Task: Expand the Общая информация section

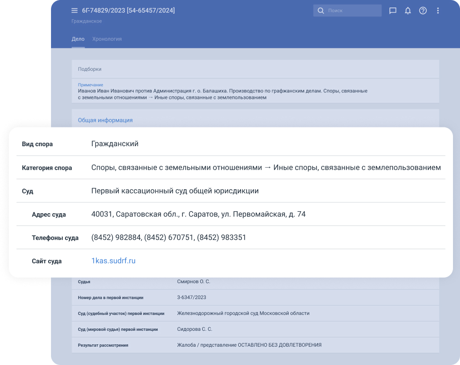Action: click(x=105, y=120)
